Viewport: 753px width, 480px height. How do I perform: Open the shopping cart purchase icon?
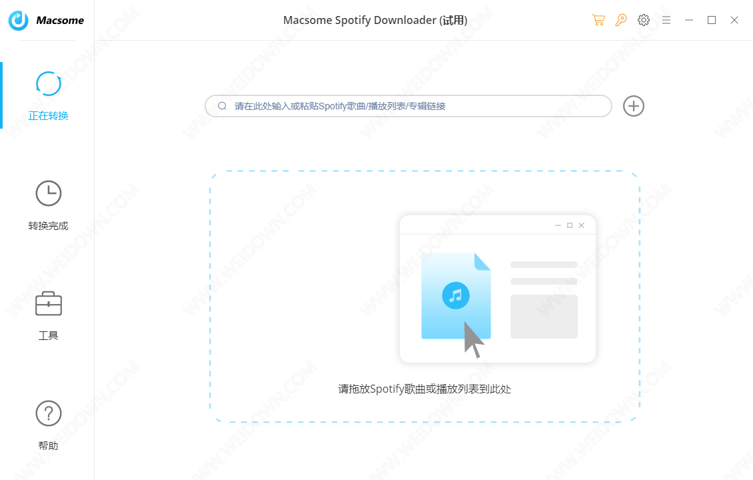pyautogui.click(x=598, y=20)
